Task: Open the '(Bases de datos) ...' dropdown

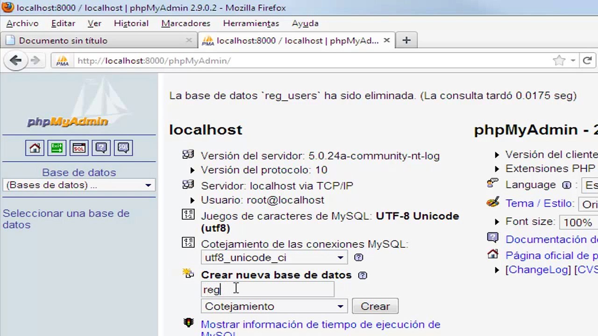Action: 79,185
